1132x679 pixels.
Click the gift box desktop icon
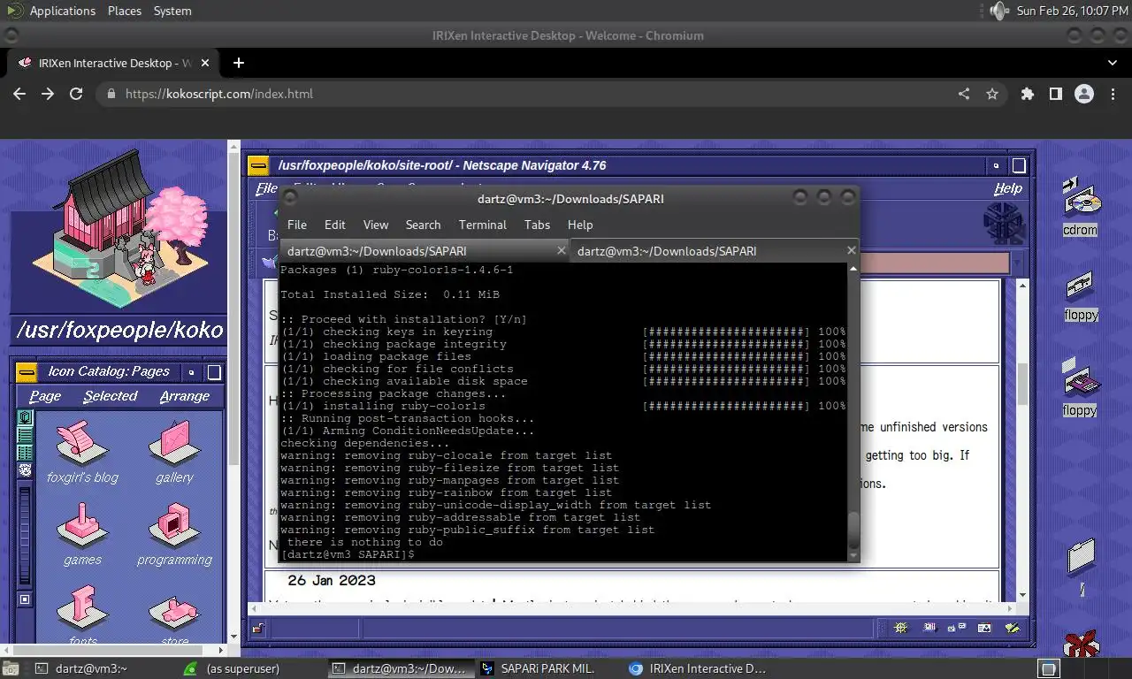pyautogui.click(x=1080, y=642)
